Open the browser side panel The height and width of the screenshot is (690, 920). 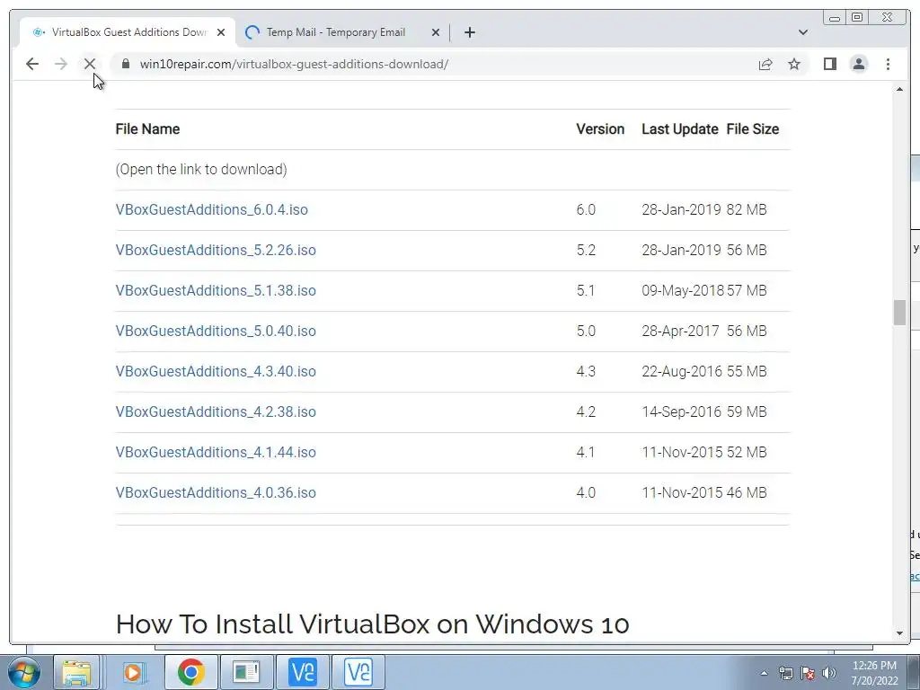pyautogui.click(x=829, y=64)
